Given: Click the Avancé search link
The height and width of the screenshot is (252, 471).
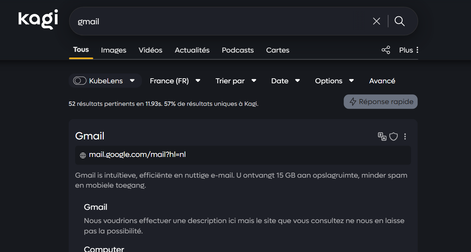Looking at the screenshot, I should click(x=382, y=81).
